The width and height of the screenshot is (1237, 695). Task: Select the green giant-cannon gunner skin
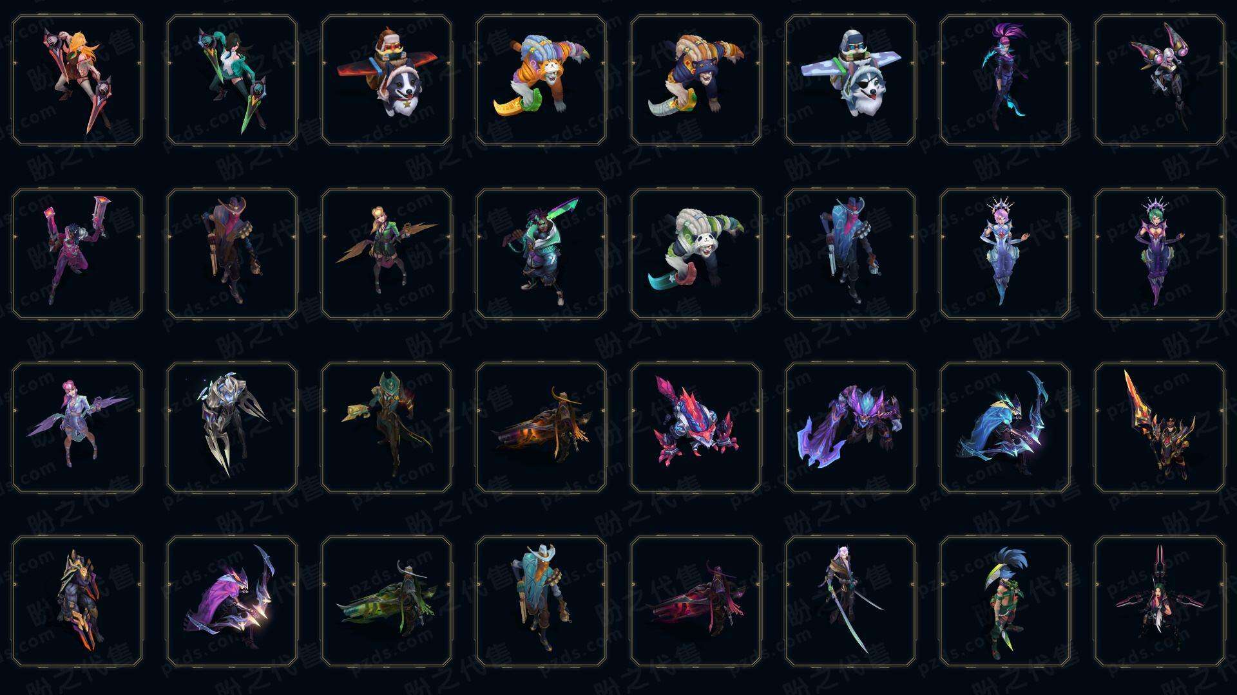387,601
